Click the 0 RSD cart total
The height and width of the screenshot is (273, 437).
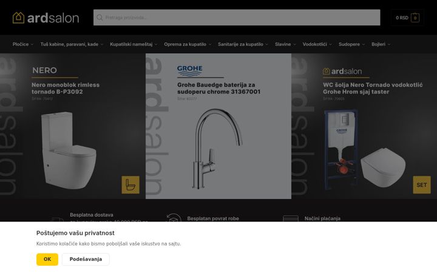[x=402, y=18]
